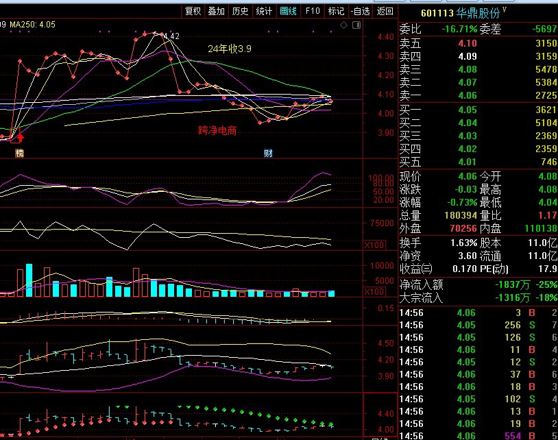
Task: Click 内盘 value 110138
Action: [x=541, y=228]
